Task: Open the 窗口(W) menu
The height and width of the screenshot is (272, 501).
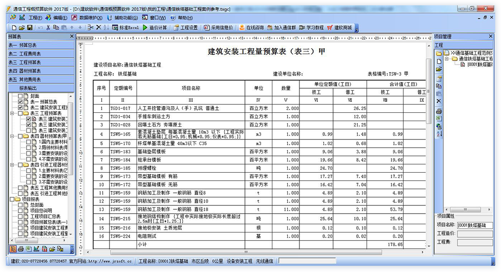Action: pyautogui.click(x=158, y=18)
